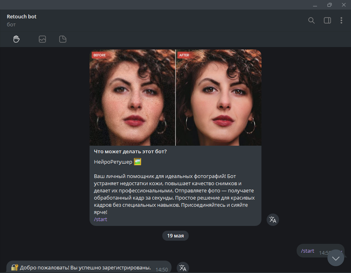The width and height of the screenshot is (351, 273).
Task: Click the picture emoji after НейроРетушер
Action: click(x=138, y=162)
